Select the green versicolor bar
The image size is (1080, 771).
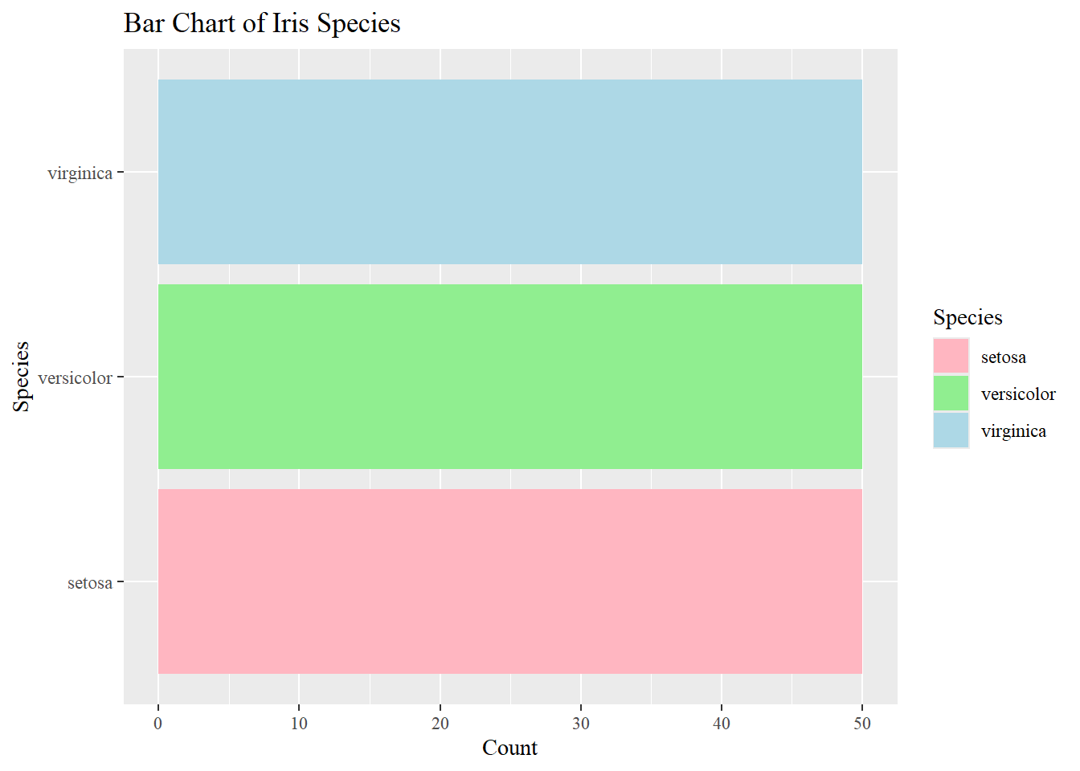[509, 377]
